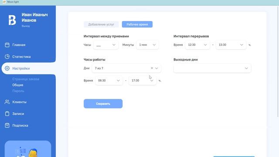Click the calendar icon next to Главная
This screenshot has height=157, width=279.
pos(7,45)
